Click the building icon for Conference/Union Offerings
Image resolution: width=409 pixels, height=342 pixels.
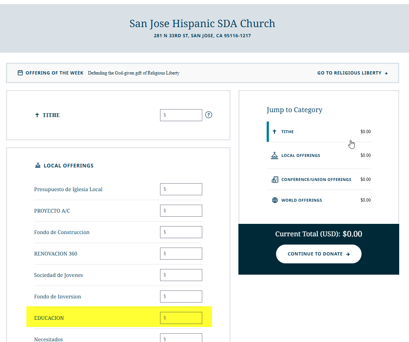pos(275,179)
